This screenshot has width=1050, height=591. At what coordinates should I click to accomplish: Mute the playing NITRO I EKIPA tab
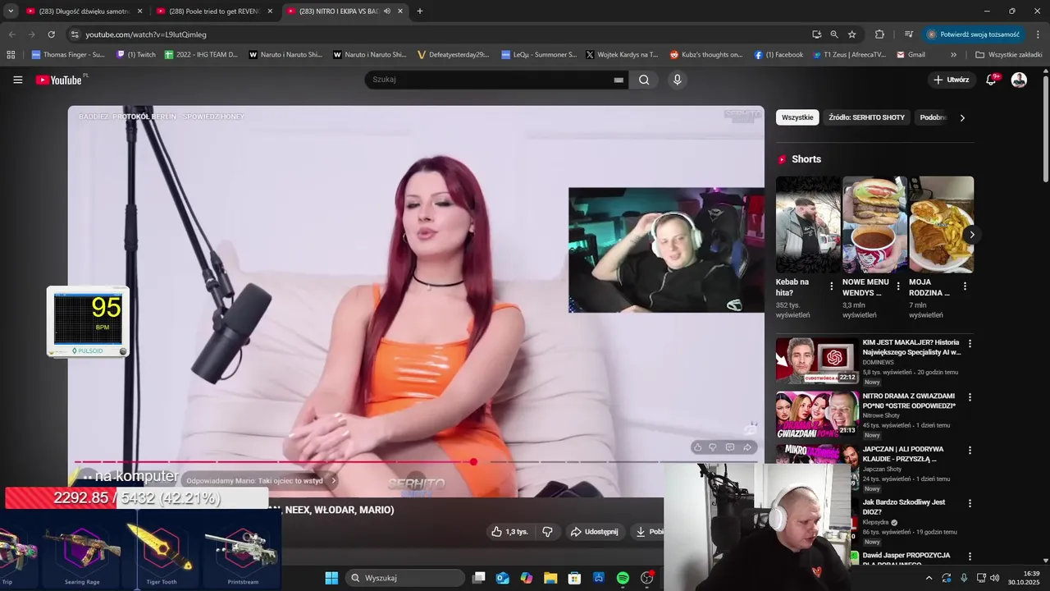coord(386,11)
